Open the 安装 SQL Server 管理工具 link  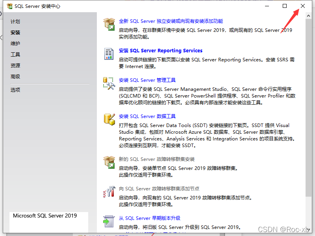click(x=147, y=80)
